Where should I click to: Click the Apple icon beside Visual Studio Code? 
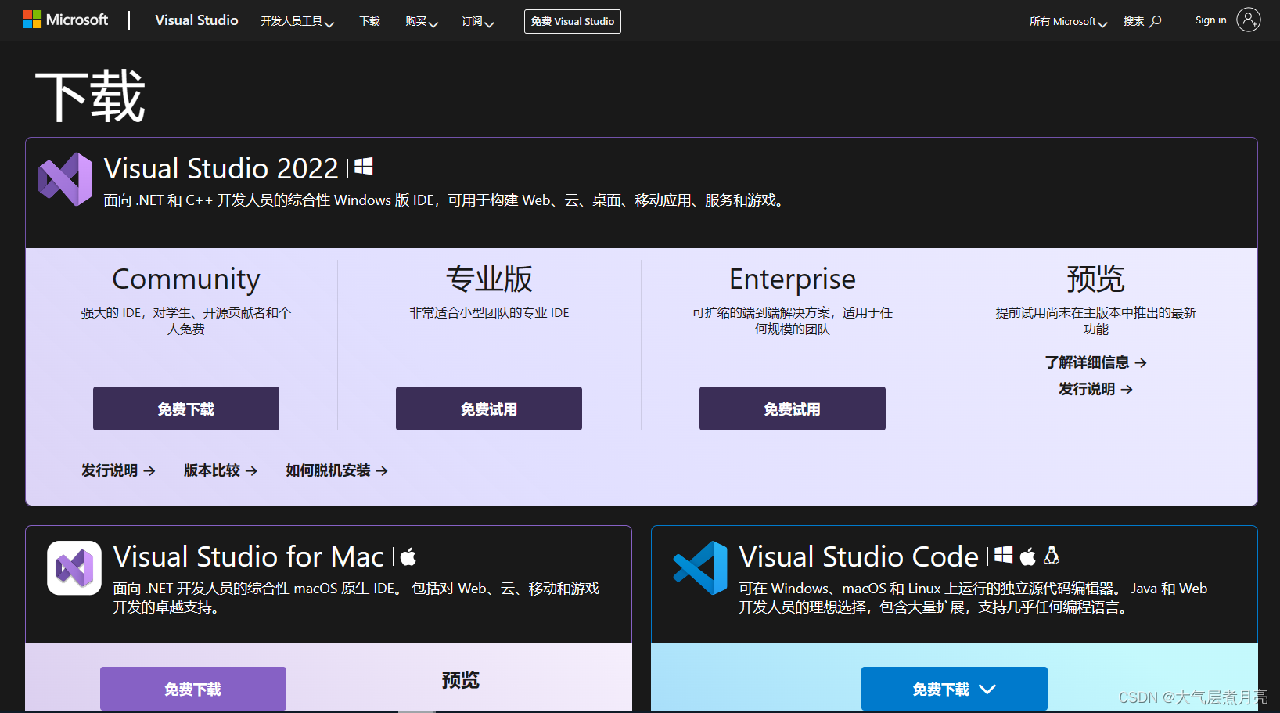[1028, 556]
